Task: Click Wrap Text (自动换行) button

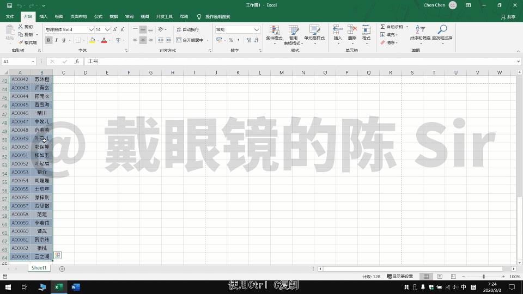Action: click(x=188, y=29)
